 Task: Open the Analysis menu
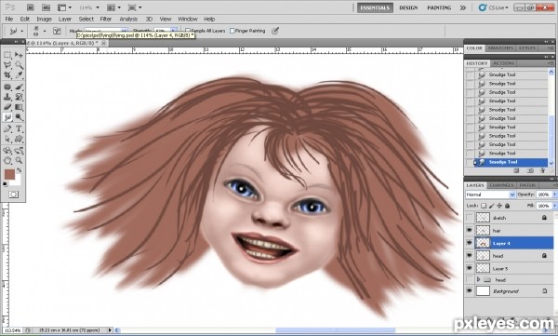128,19
